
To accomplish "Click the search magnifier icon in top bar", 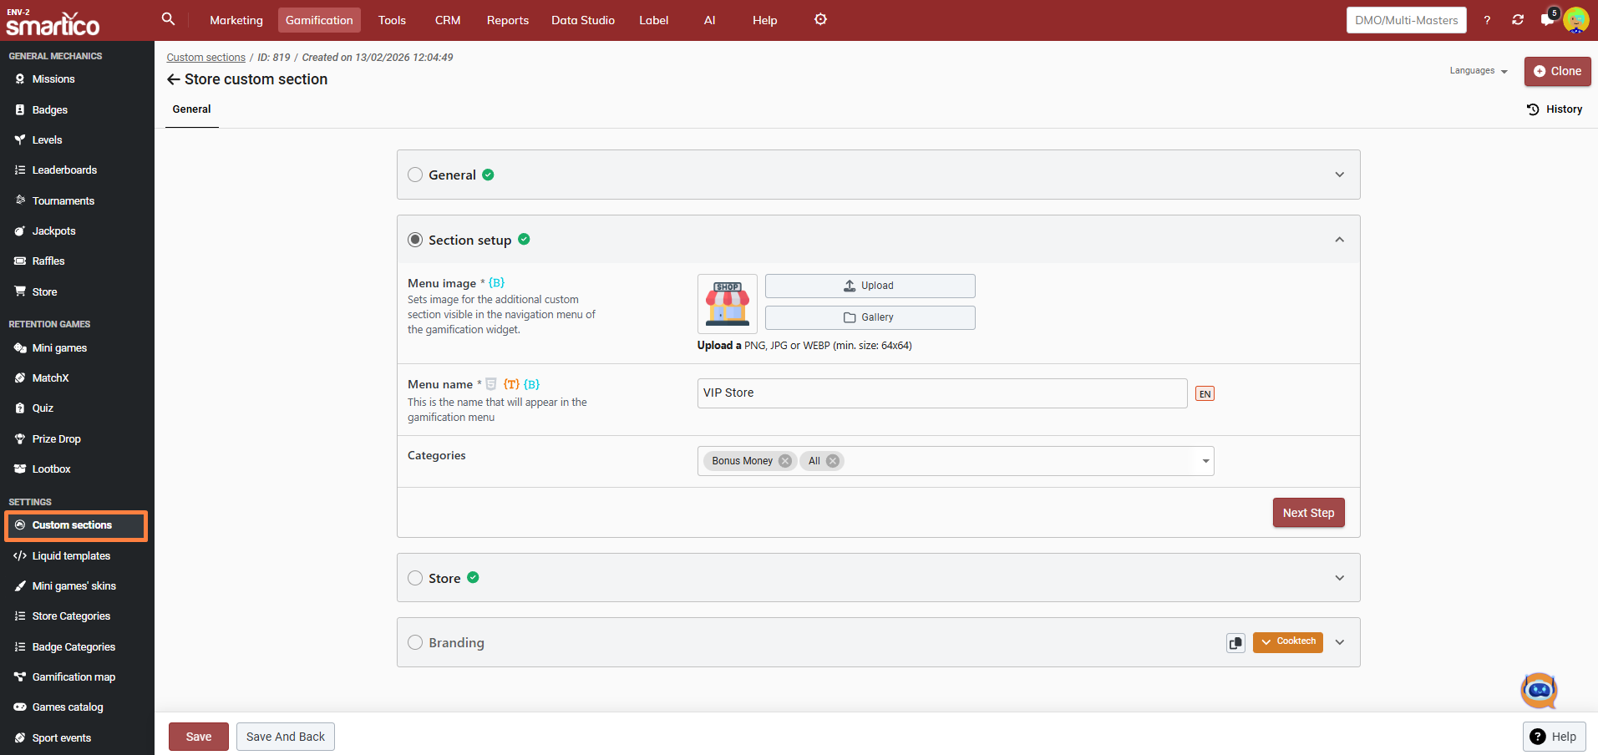I will pos(168,19).
